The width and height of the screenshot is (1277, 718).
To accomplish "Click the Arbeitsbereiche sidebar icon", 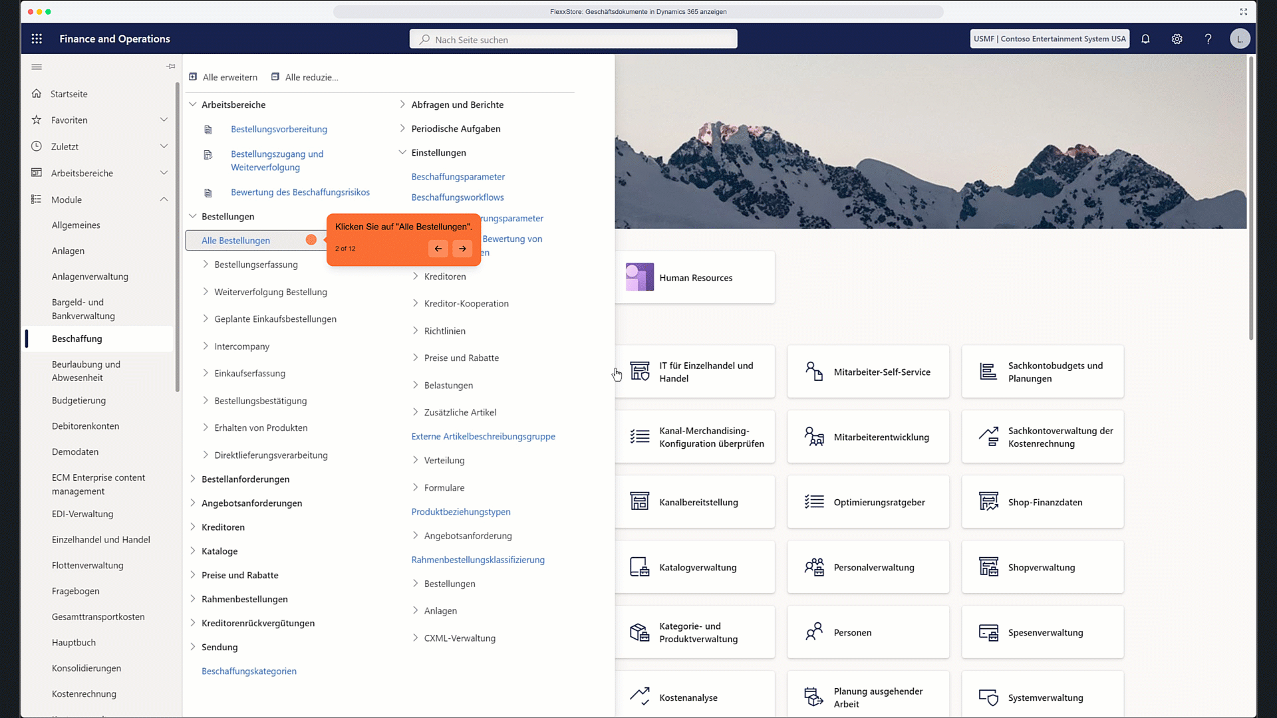I will [37, 173].
